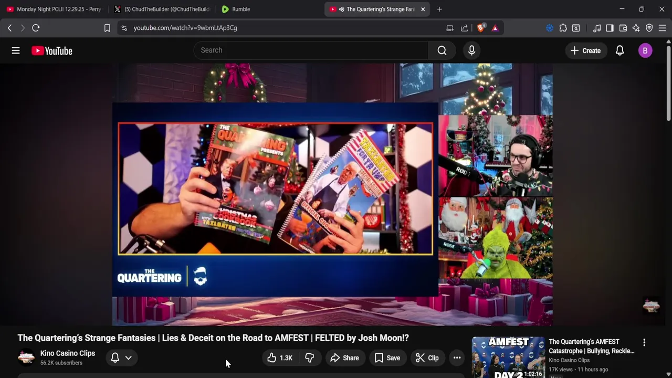Open the browser main hamburger menu
Viewport: 672px width, 378px height.
click(x=662, y=28)
